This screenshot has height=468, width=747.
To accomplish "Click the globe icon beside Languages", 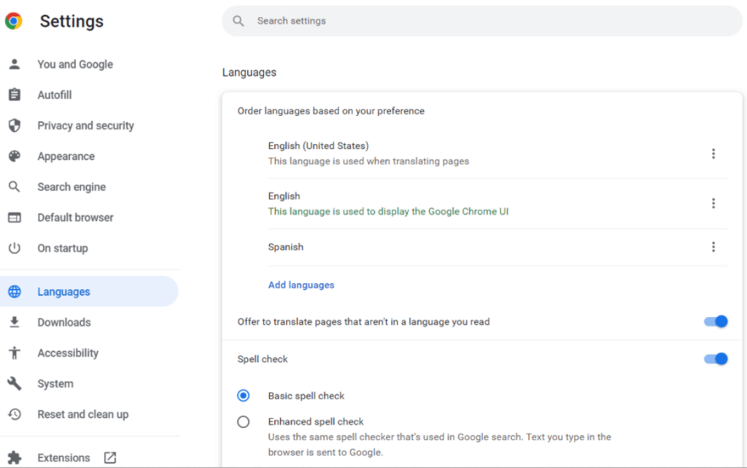I will 15,291.
